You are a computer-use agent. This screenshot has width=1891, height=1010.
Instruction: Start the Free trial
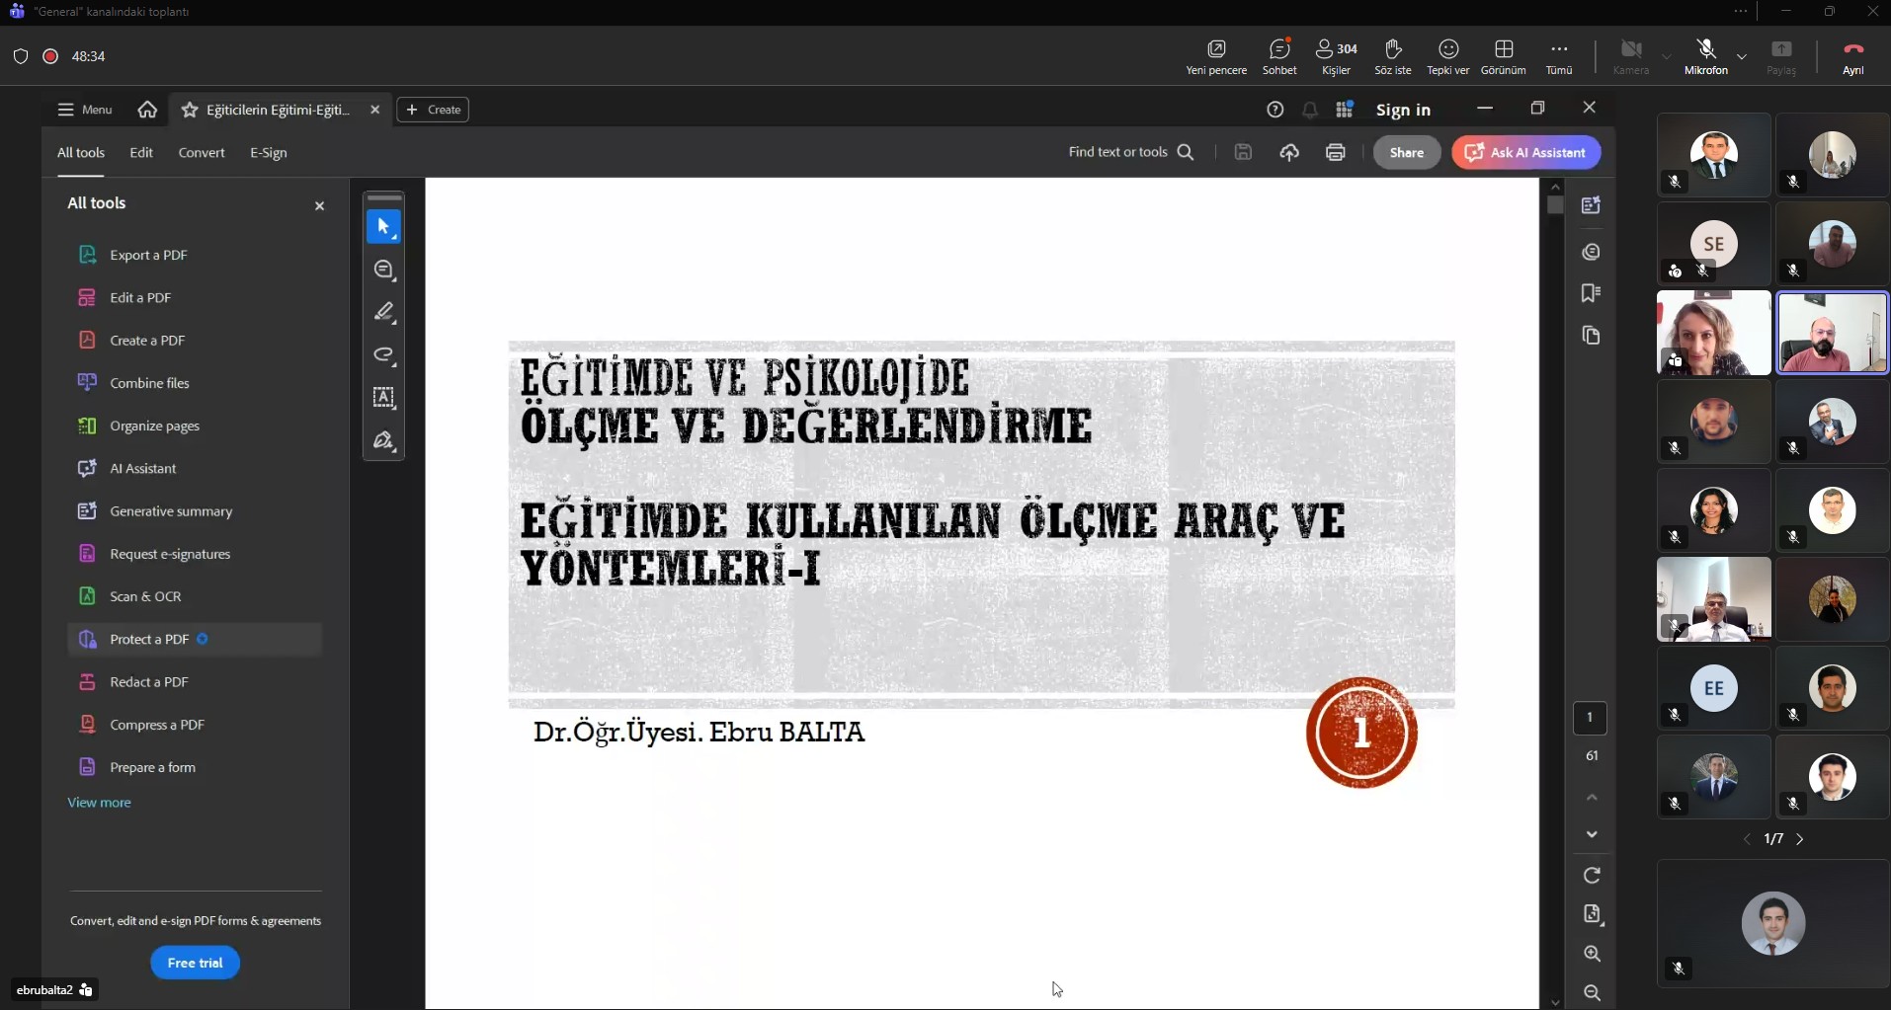[x=195, y=962]
